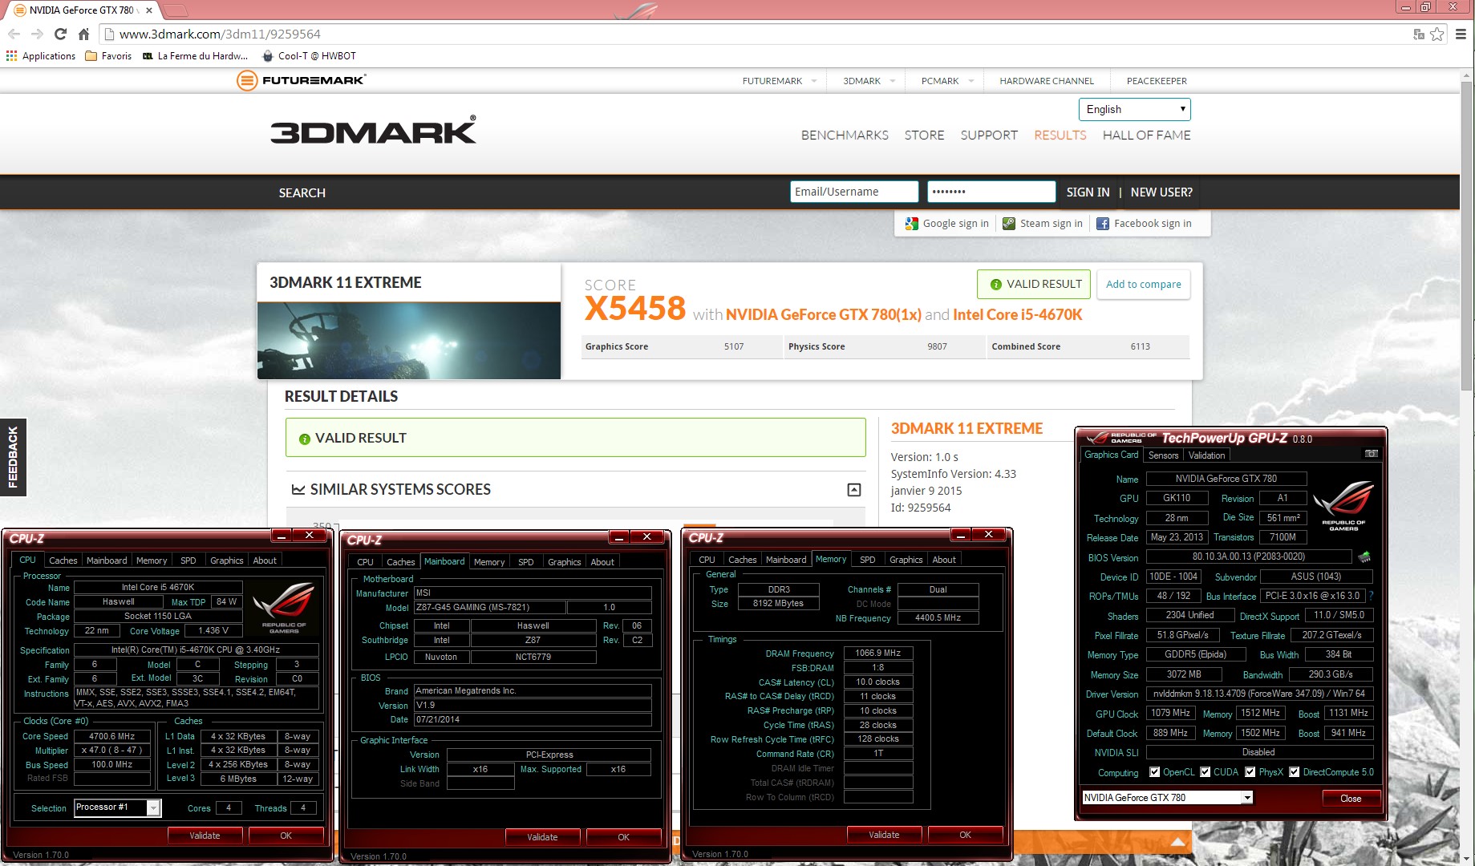Click the browser forward arrow

pos(37,34)
